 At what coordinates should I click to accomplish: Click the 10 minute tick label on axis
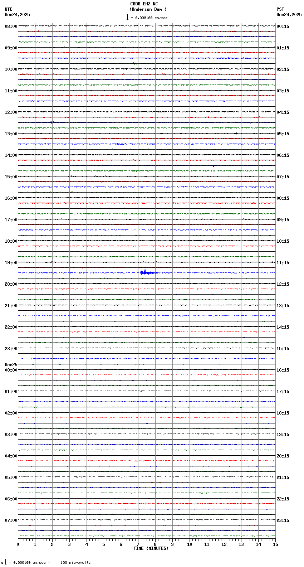pos(190,544)
